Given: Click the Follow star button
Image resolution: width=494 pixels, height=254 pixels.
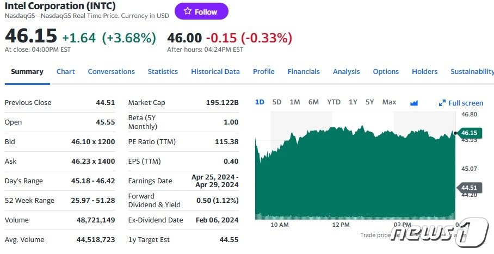Looking at the screenshot, I should tap(201, 11).
